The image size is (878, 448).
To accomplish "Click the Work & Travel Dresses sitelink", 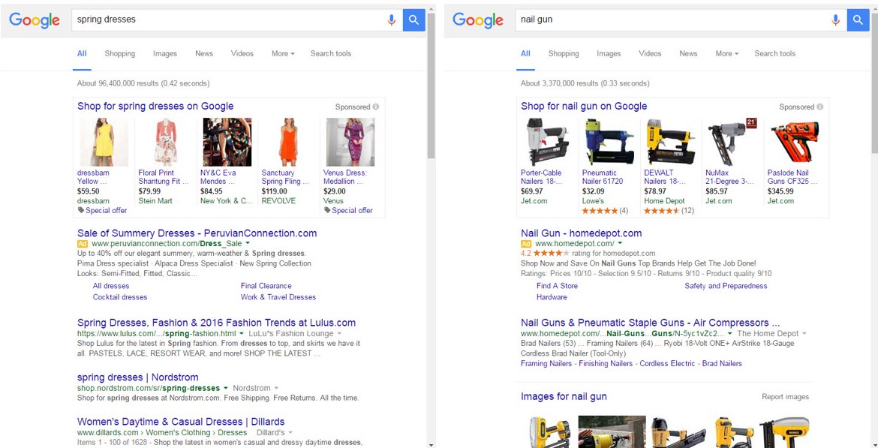I will tap(278, 297).
